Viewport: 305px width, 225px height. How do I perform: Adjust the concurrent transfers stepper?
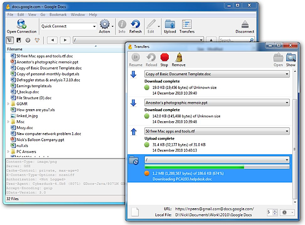tap(275, 212)
